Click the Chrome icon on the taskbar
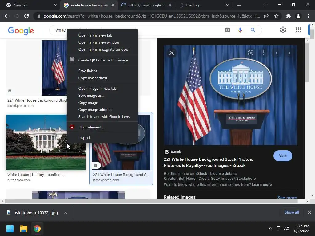Image resolution: width=315 pixels, height=236 pixels. tap(37, 229)
